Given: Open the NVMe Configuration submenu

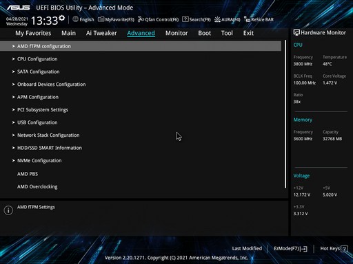Looking at the screenshot, I should pos(141,161).
